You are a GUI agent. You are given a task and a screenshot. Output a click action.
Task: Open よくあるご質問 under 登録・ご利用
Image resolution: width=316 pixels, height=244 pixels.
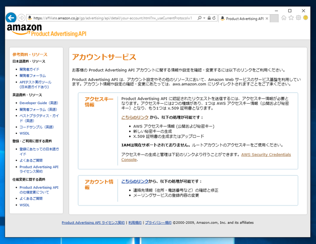pyautogui.click(x=31, y=161)
